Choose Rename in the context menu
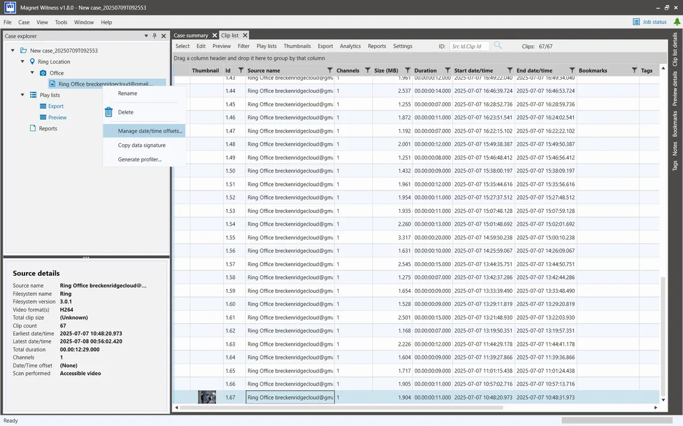683x426 pixels. coord(127,93)
